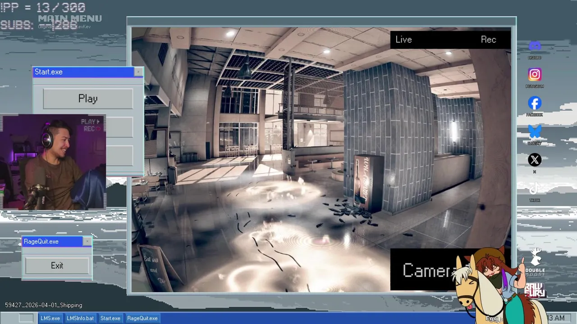
Task: Click the Play button in Start.exe
Action: (x=88, y=99)
